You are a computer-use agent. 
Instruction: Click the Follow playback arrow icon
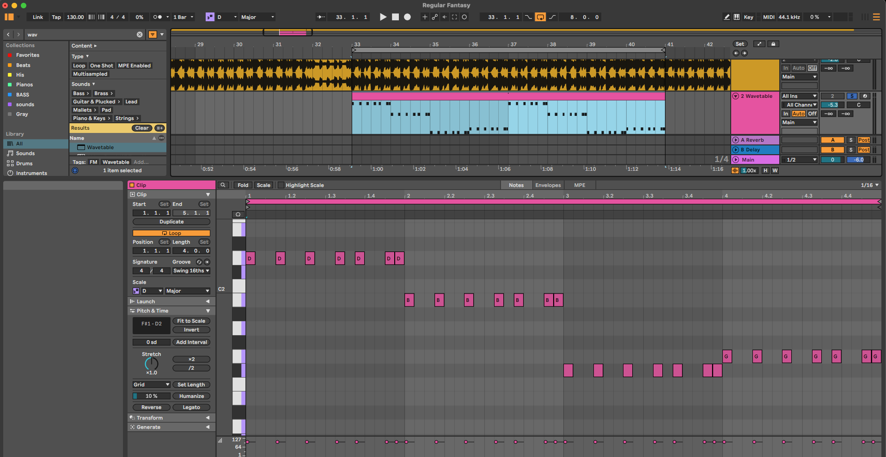[320, 17]
